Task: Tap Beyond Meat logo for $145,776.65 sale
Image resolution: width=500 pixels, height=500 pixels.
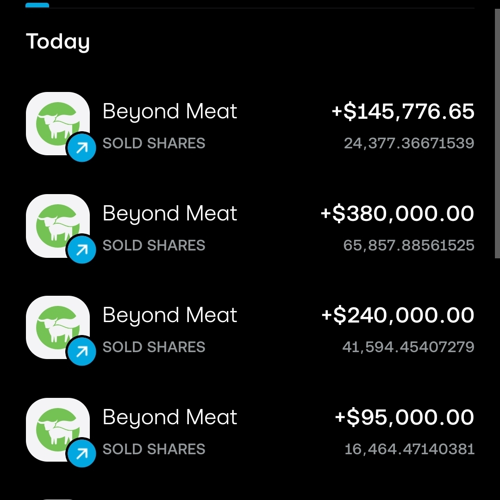Action: [x=56, y=122]
